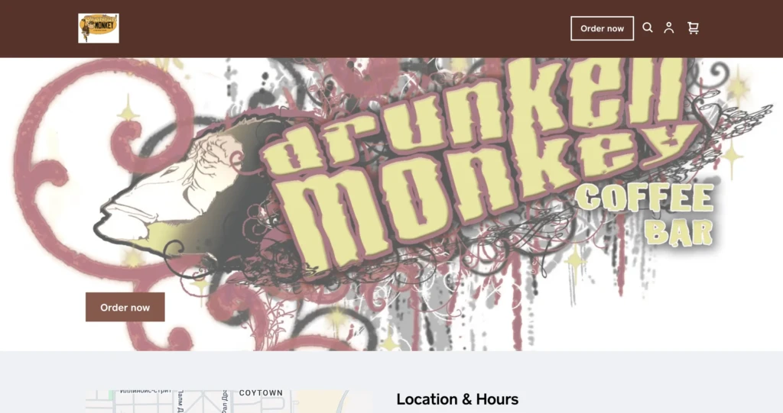The height and width of the screenshot is (413, 783).
Task: Click the Drunken Monkey logo in header
Action: point(99,28)
